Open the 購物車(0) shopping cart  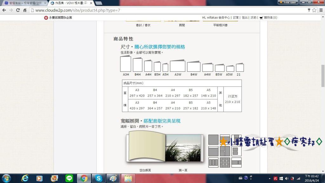[x=270, y=18]
